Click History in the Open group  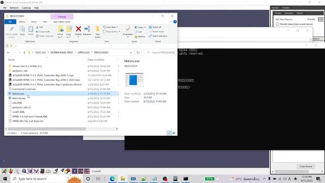click(140, 37)
